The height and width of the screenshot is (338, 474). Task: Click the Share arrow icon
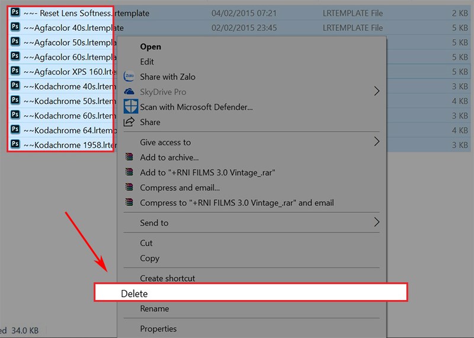(x=129, y=122)
